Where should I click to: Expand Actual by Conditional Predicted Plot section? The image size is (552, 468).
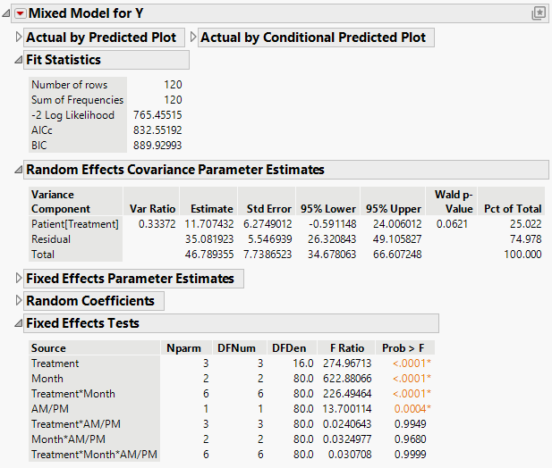tap(194, 38)
